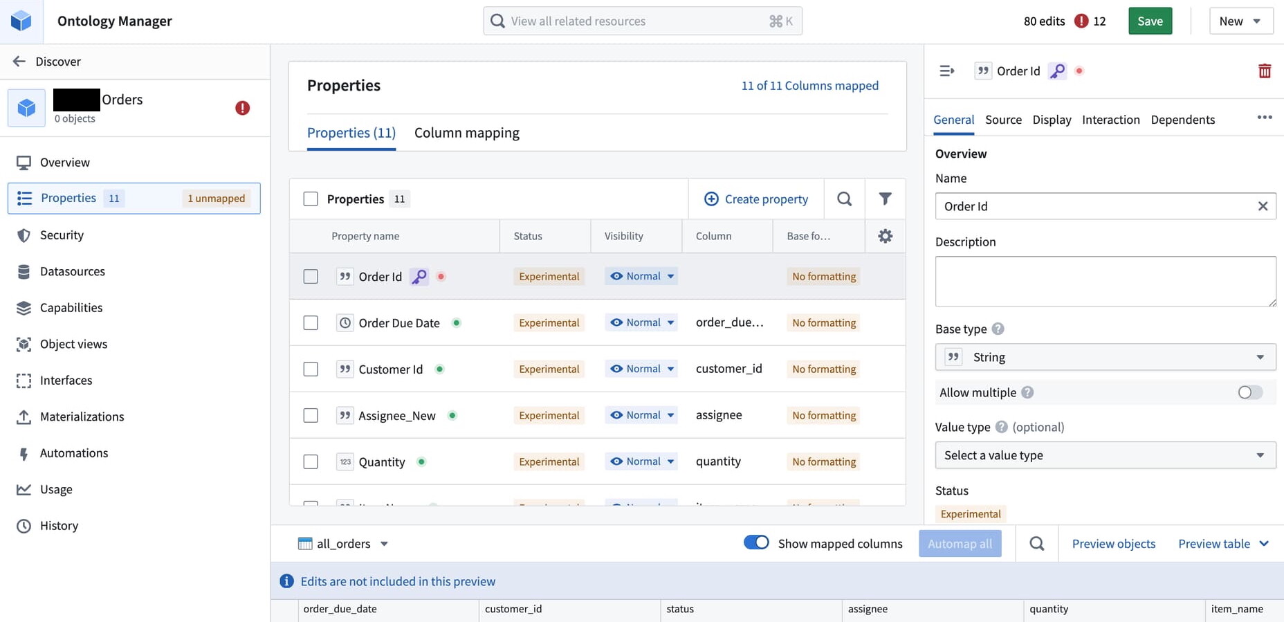Switch to the Column mapping tab

coord(466,133)
